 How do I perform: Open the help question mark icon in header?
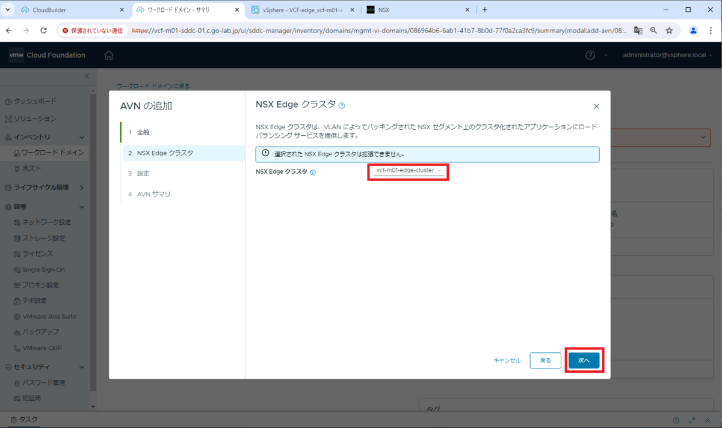tap(590, 55)
